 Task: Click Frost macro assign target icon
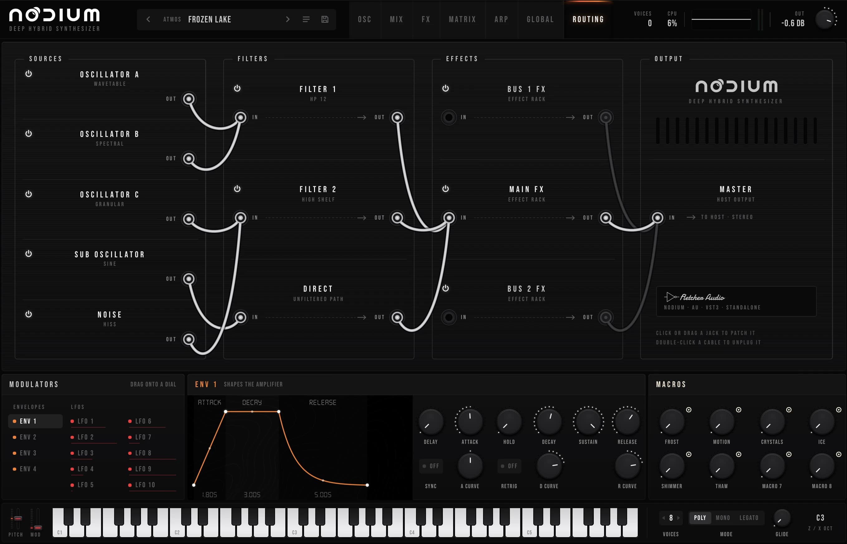pos(689,410)
